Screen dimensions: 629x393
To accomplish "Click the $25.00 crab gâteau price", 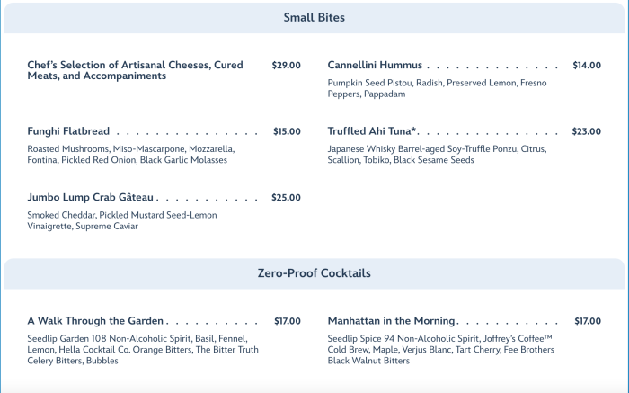I will (x=286, y=198).
